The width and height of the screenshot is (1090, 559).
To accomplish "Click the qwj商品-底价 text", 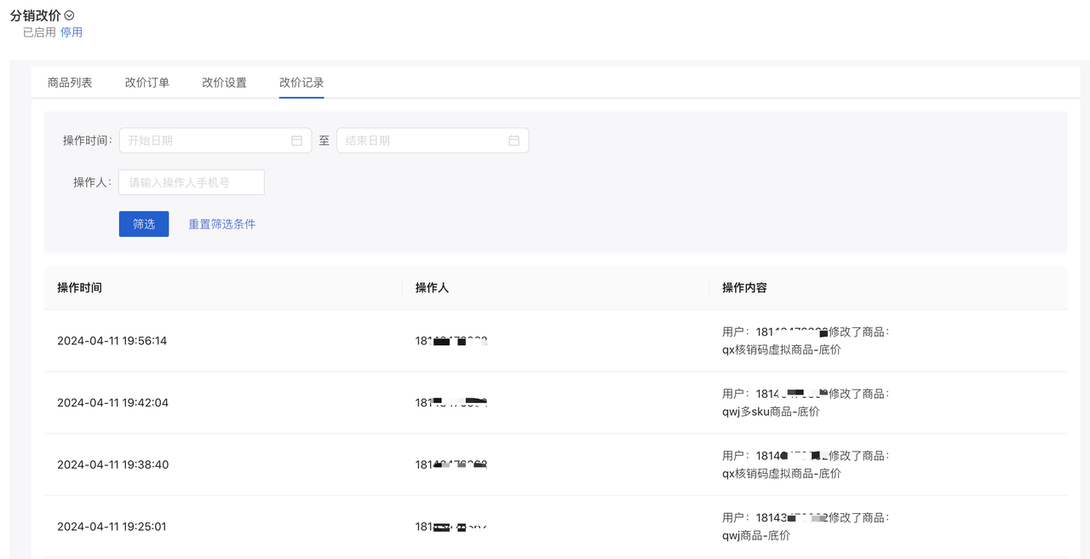I will point(756,536).
